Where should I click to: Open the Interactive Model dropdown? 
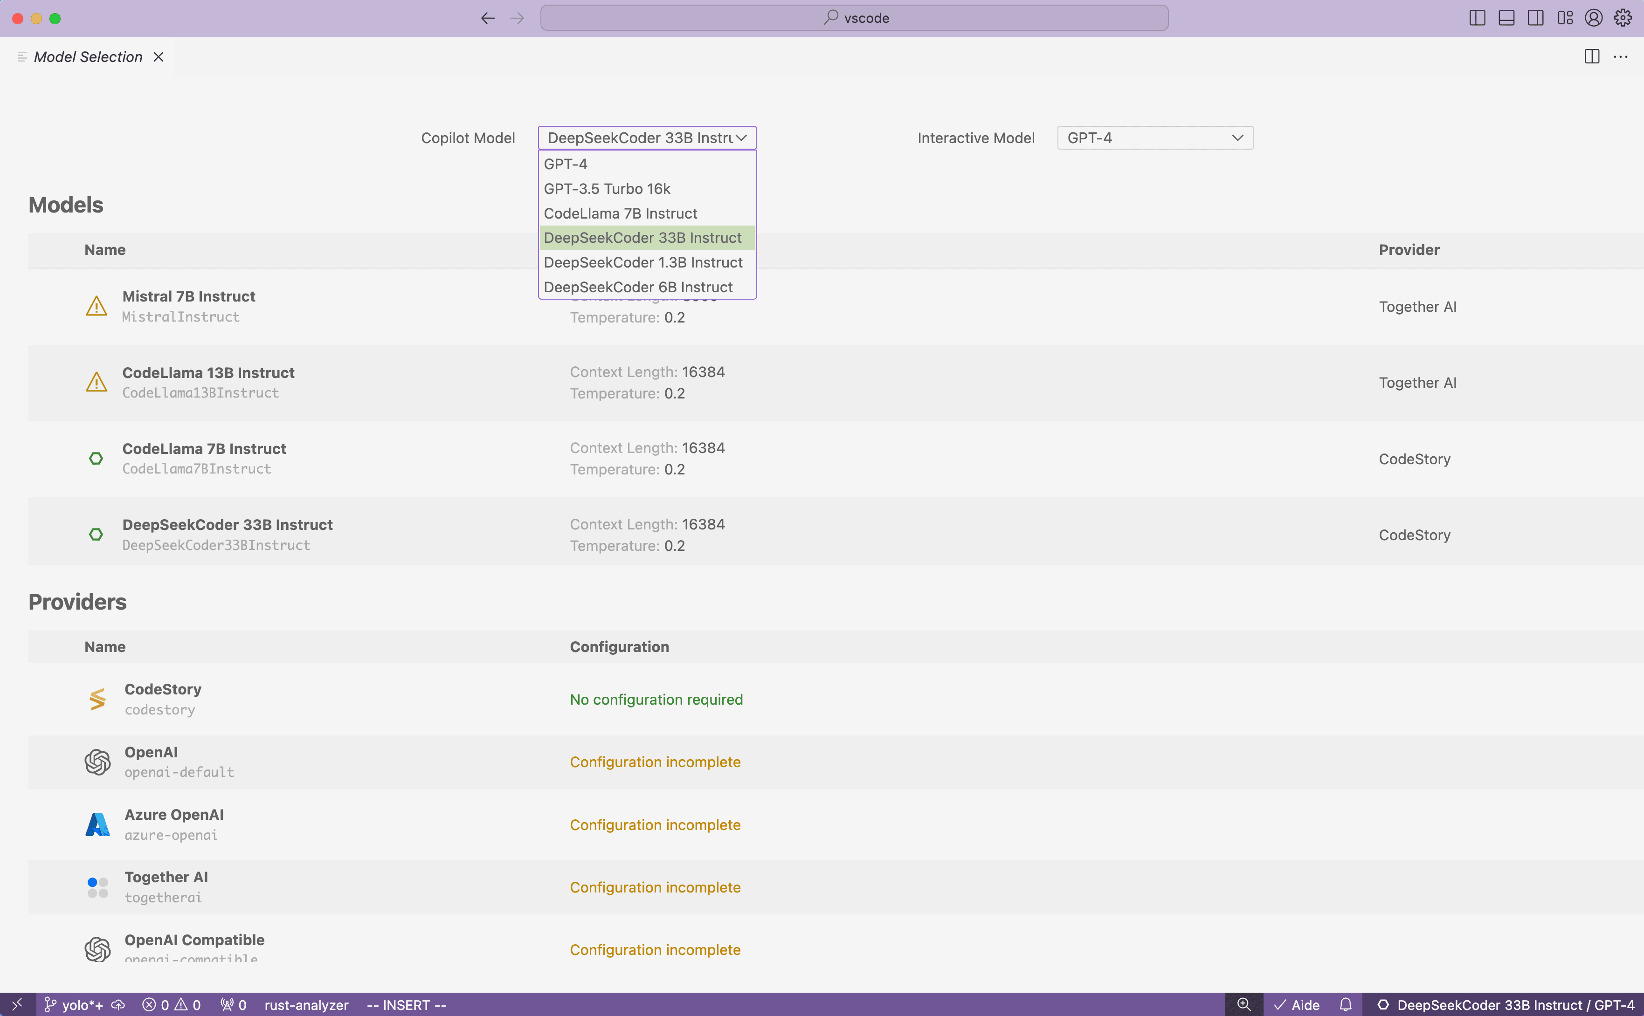click(1155, 138)
